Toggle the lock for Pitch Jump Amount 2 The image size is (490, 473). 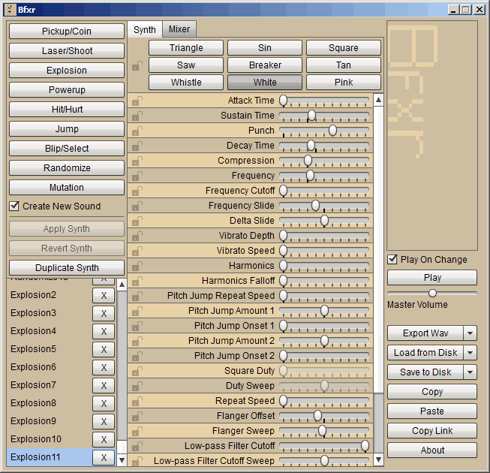[x=137, y=341]
